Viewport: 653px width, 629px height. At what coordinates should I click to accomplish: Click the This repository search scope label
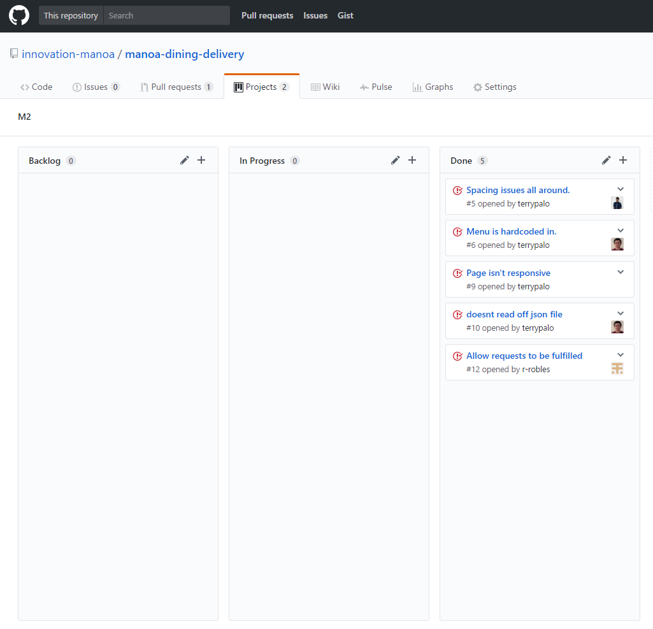click(71, 15)
